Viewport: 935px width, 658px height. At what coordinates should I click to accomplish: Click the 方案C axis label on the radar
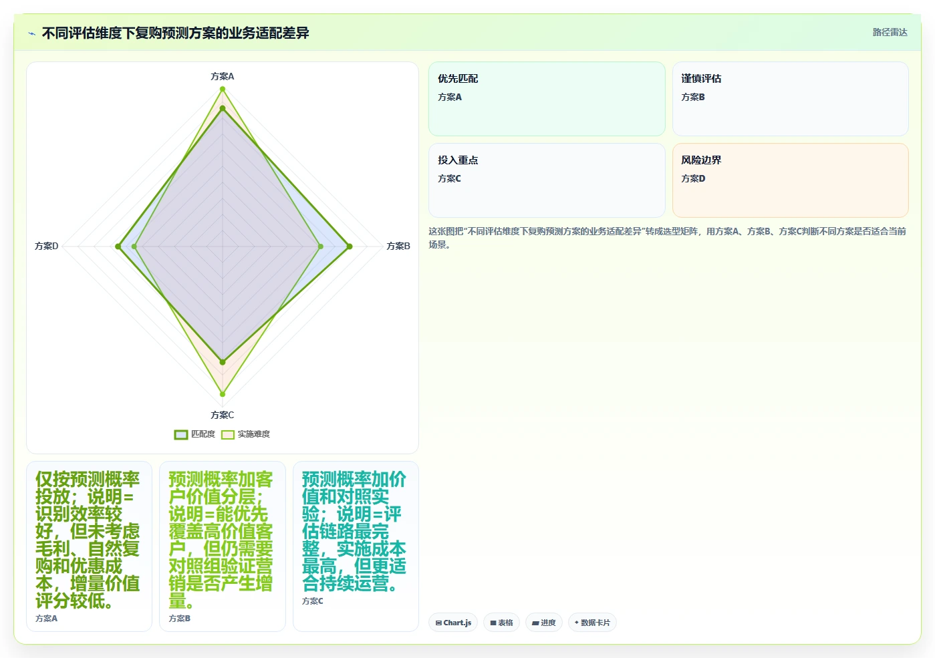pyautogui.click(x=223, y=415)
